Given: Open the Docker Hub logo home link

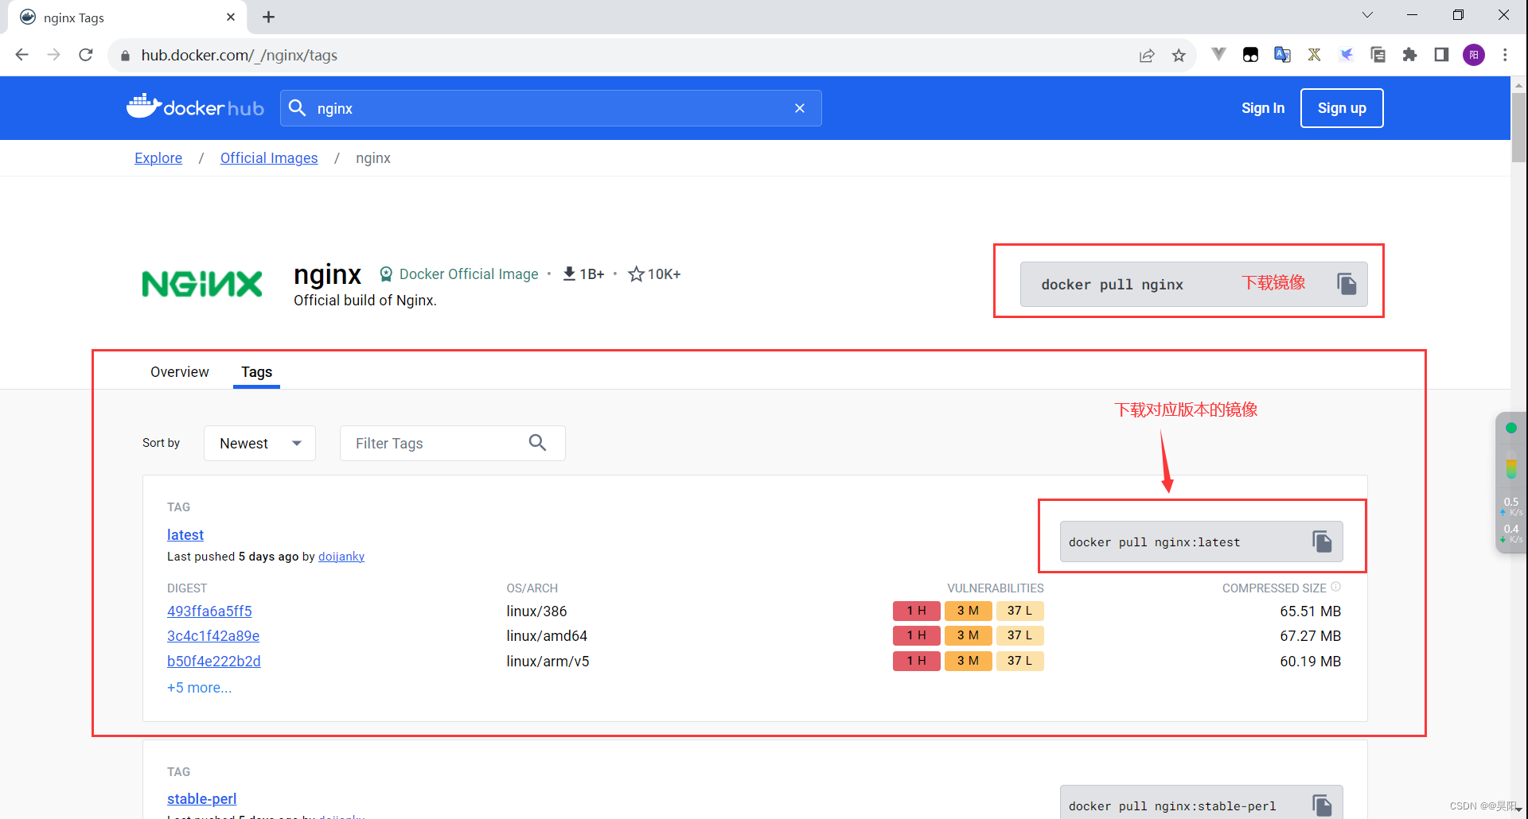Looking at the screenshot, I should [x=195, y=107].
